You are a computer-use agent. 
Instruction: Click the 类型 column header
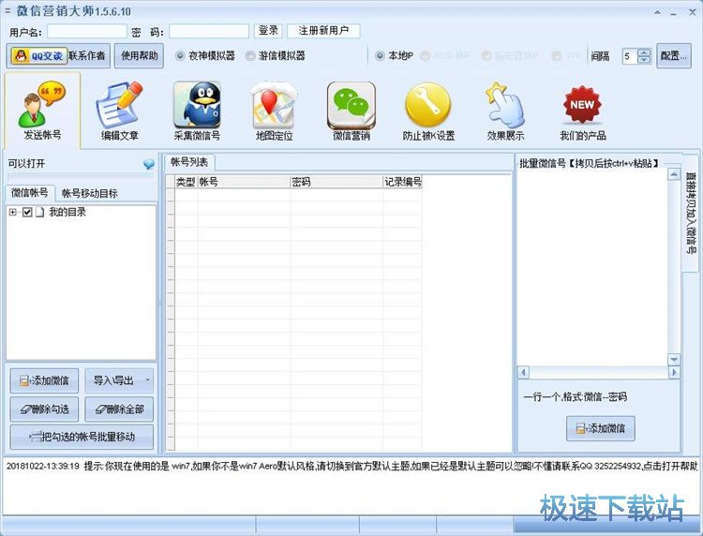tap(186, 182)
